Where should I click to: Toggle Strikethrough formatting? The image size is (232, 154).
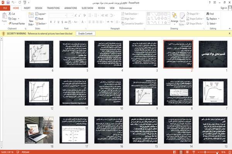[66, 22]
